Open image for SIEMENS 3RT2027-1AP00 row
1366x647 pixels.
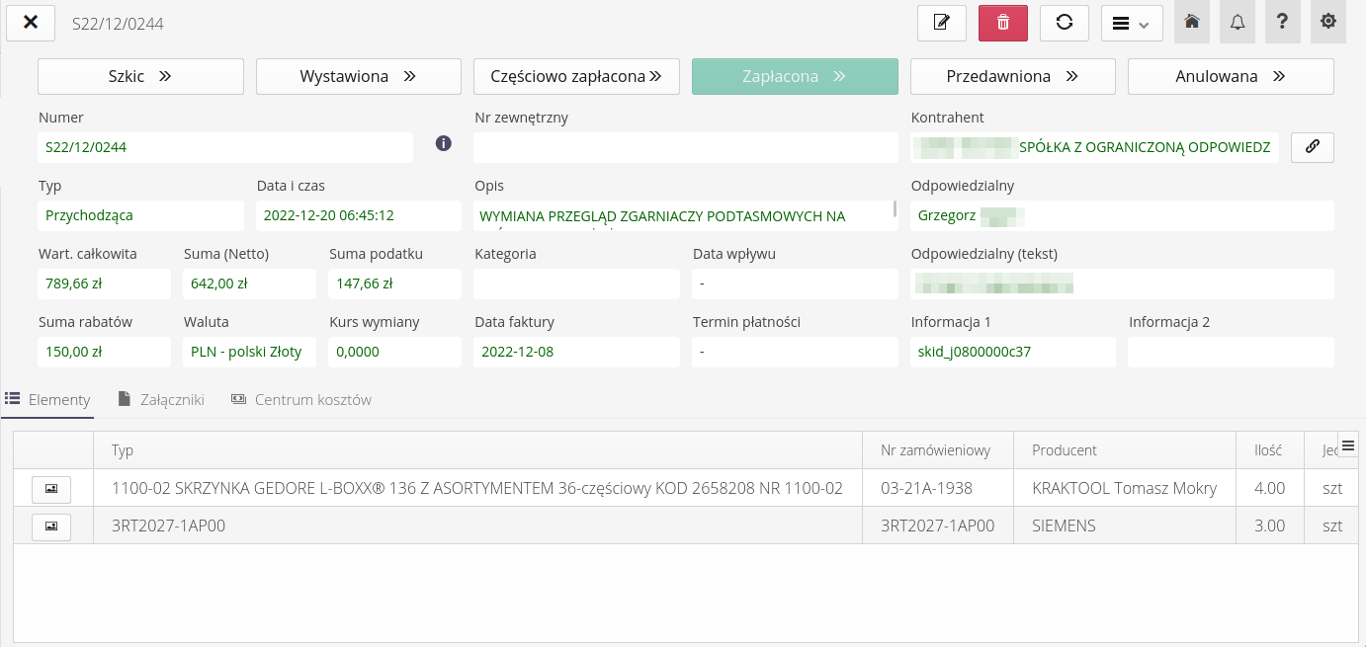pyautogui.click(x=51, y=526)
